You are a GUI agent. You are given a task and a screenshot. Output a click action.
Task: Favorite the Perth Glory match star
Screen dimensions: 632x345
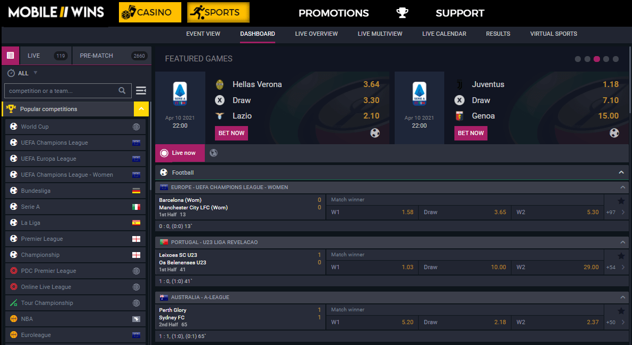click(x=621, y=311)
